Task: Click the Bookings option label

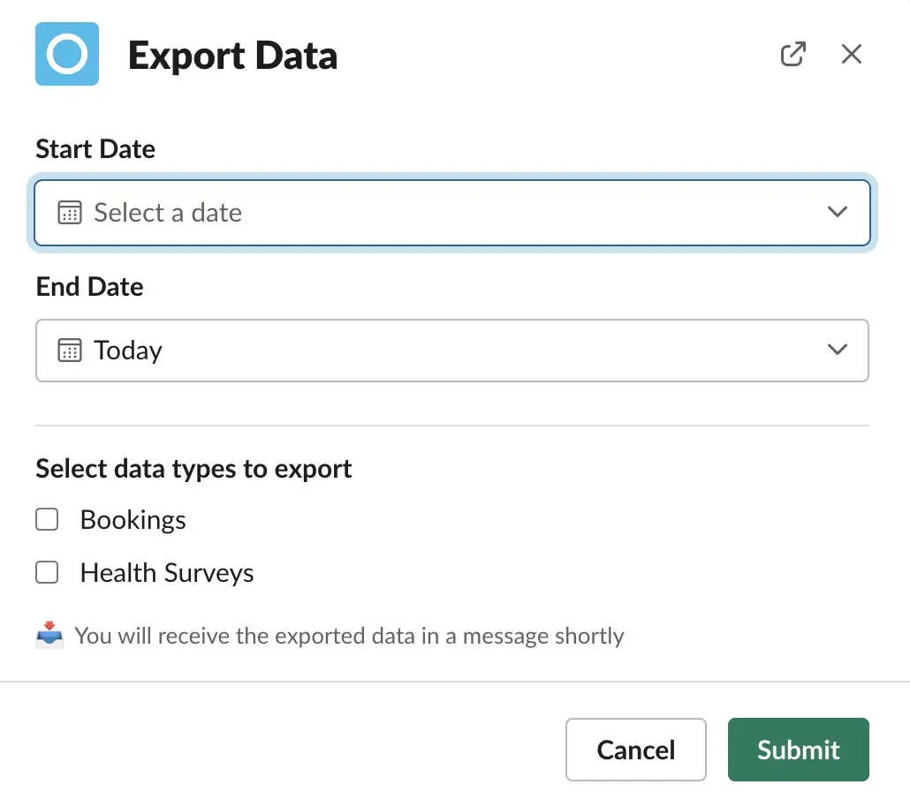Action: (133, 520)
